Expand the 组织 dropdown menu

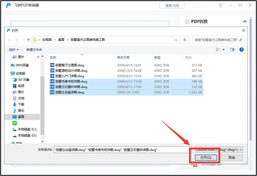[13, 49]
